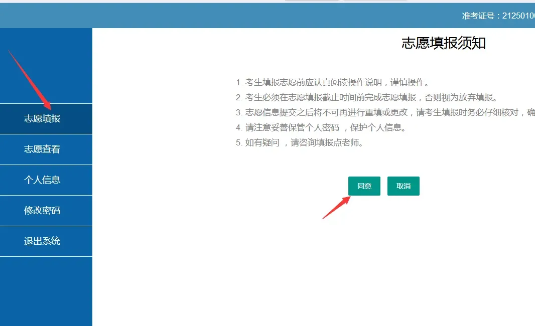Click notice line 5 about 咨询填报点老师
This screenshot has width=535, height=326.
[x=300, y=142]
